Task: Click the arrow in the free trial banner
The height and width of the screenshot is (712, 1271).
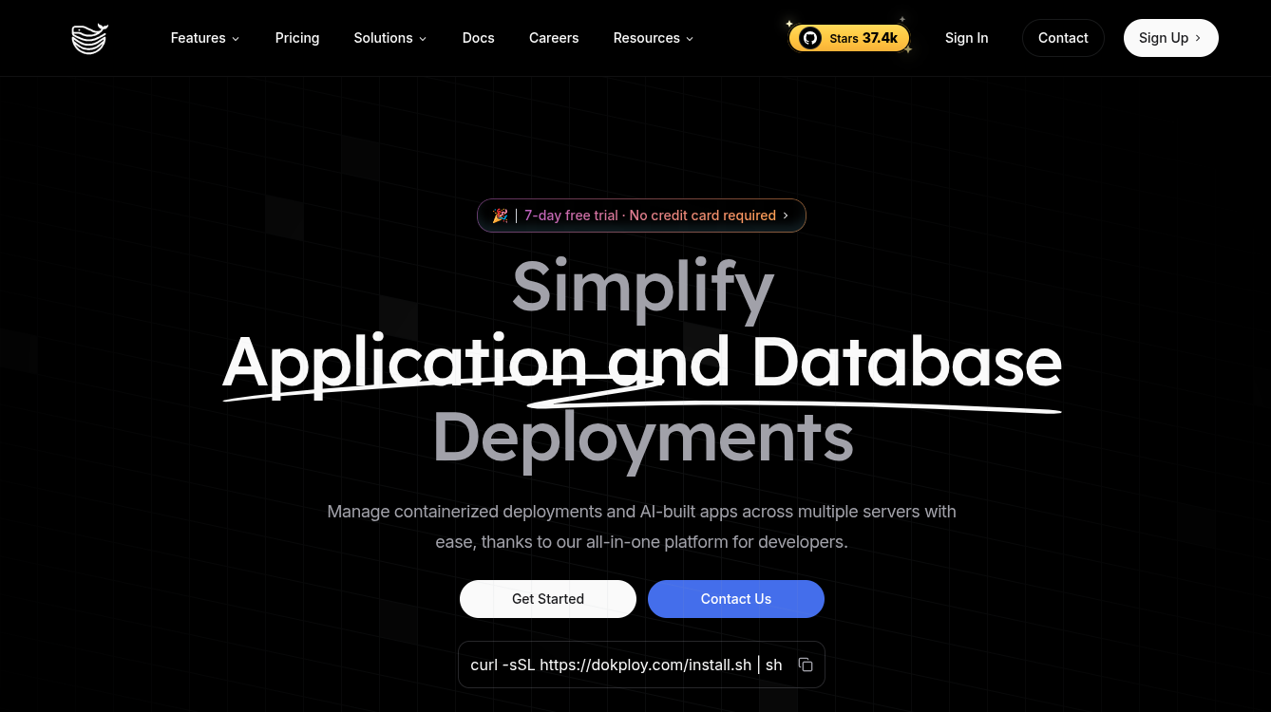Action: pos(786,215)
